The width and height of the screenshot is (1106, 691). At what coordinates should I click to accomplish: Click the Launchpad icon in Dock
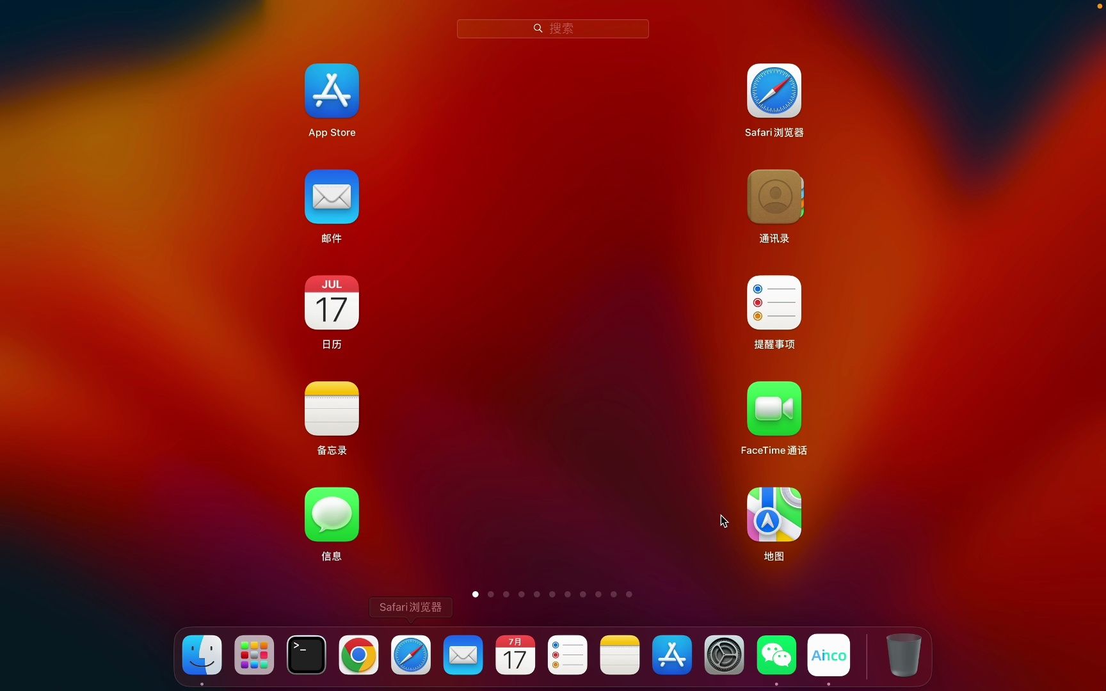pyautogui.click(x=254, y=655)
